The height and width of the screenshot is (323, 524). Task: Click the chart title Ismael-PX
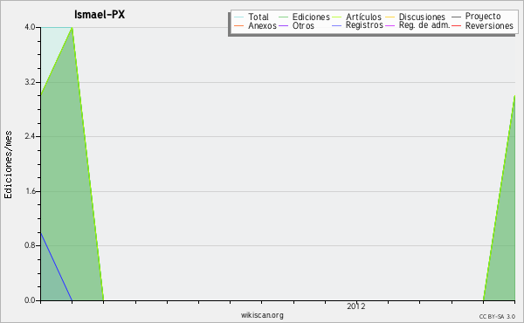pyautogui.click(x=100, y=15)
